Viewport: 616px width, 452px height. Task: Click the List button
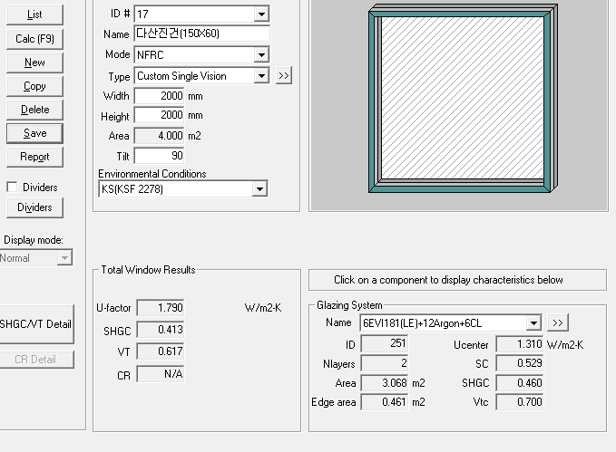point(34,15)
